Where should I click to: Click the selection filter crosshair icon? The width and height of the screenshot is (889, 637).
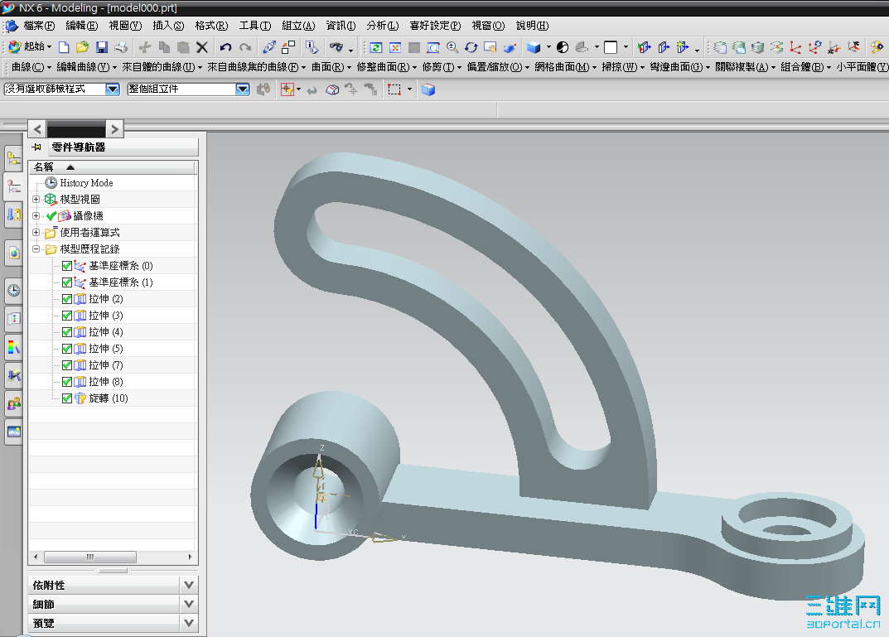[x=287, y=89]
